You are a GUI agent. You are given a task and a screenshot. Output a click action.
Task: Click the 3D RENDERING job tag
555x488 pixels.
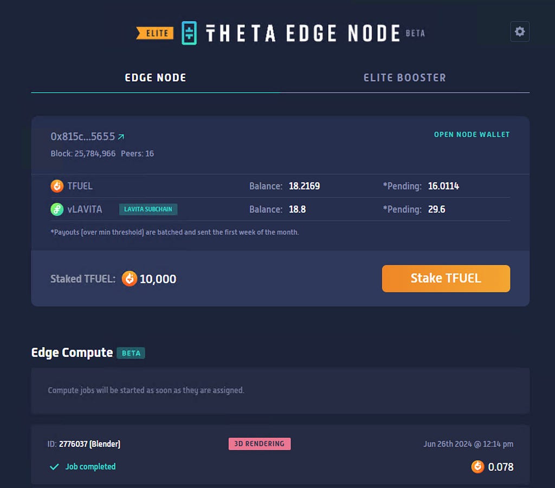pos(259,443)
